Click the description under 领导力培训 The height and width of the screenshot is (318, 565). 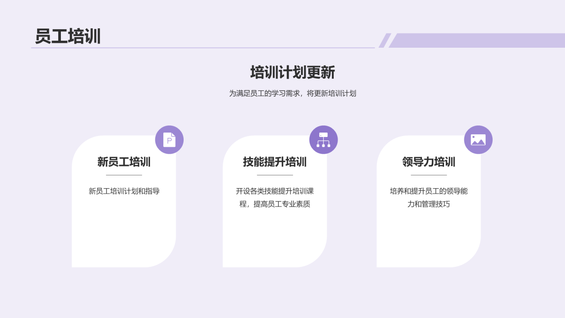point(428,197)
